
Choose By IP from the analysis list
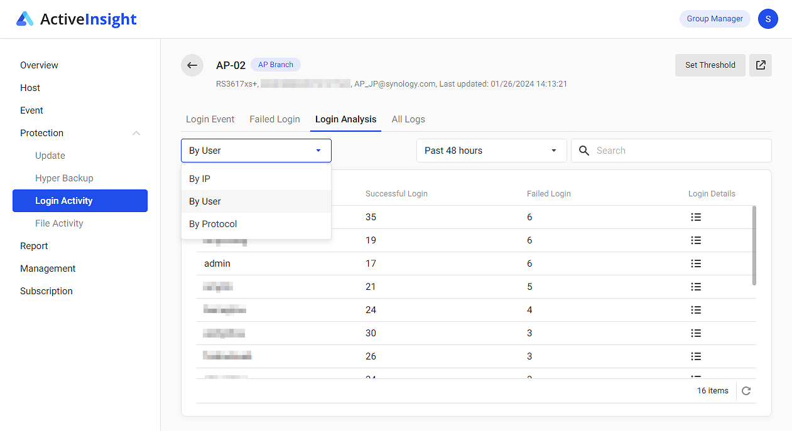point(199,179)
